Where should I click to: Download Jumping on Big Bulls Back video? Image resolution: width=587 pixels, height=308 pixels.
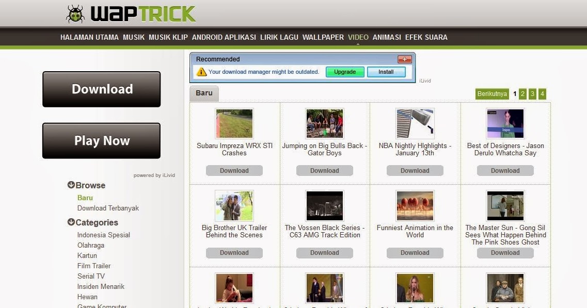pyautogui.click(x=325, y=171)
